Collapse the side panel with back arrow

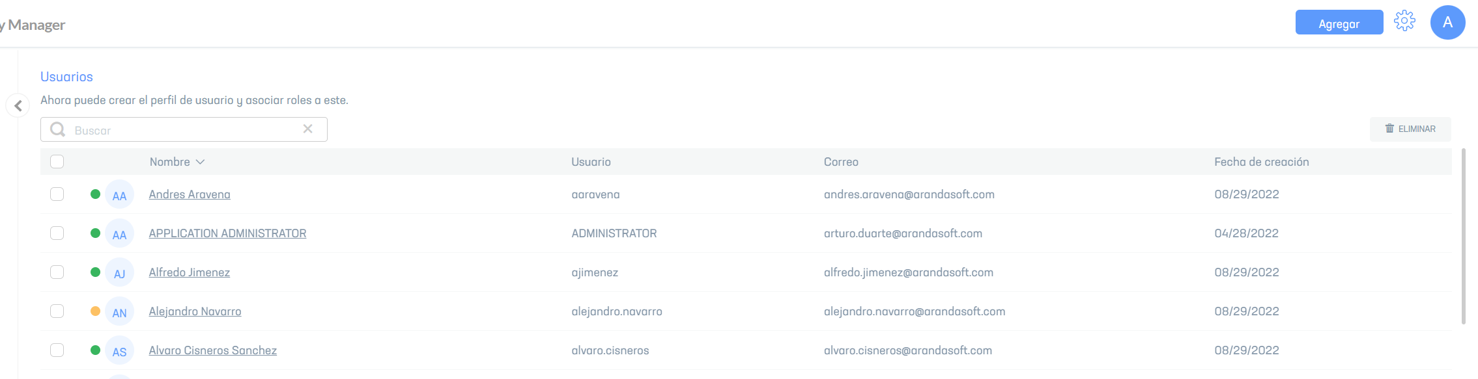(x=18, y=105)
